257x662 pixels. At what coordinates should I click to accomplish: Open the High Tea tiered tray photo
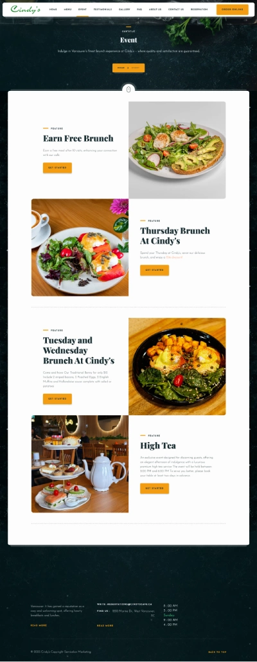pos(80,464)
